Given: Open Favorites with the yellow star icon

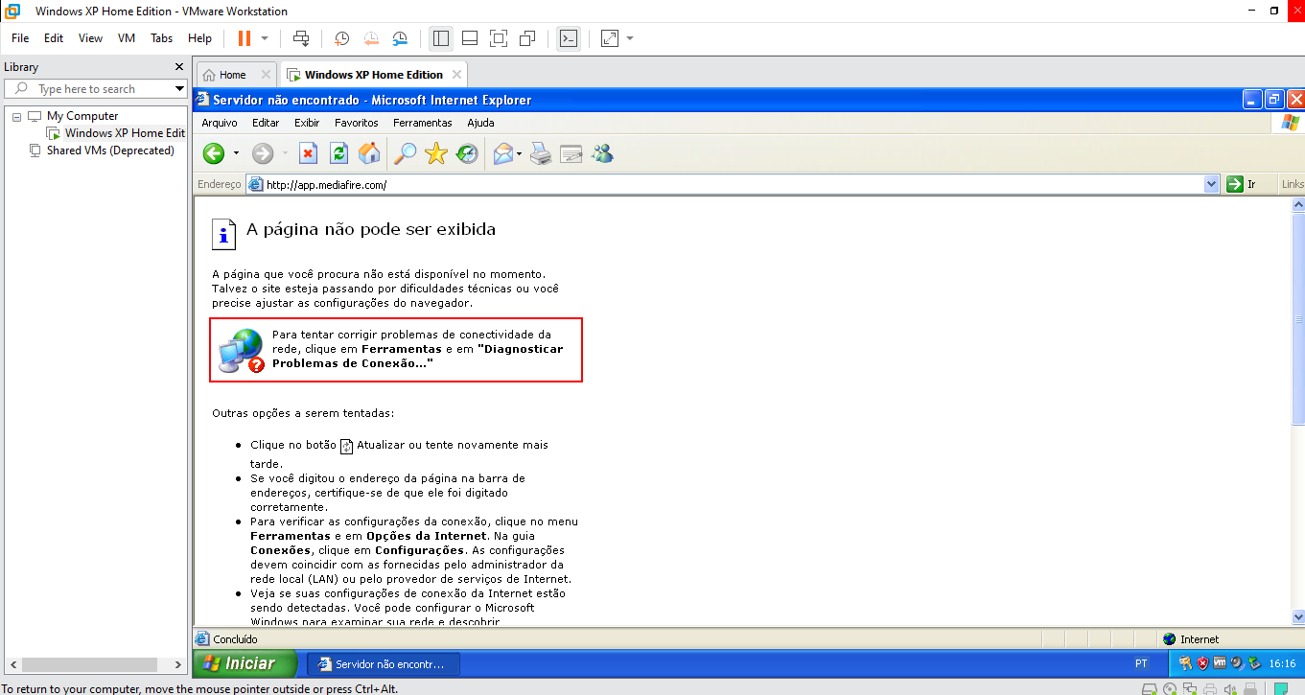Looking at the screenshot, I should click(x=436, y=153).
